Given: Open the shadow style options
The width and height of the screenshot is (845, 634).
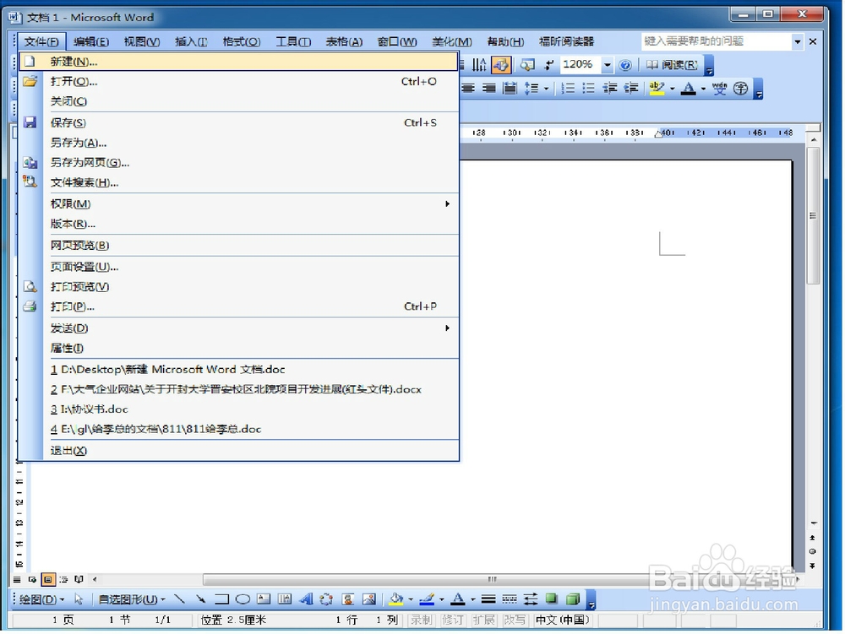Looking at the screenshot, I should (x=551, y=599).
